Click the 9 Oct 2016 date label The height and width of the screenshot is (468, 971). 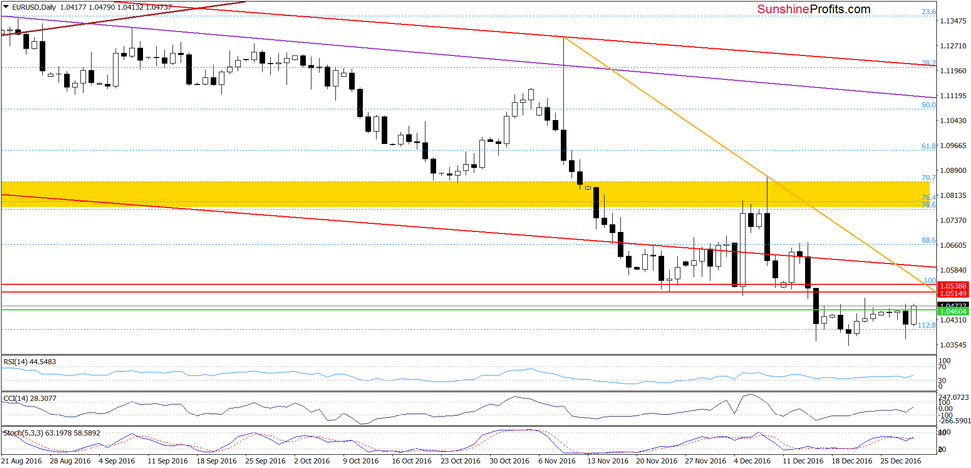pos(361,461)
